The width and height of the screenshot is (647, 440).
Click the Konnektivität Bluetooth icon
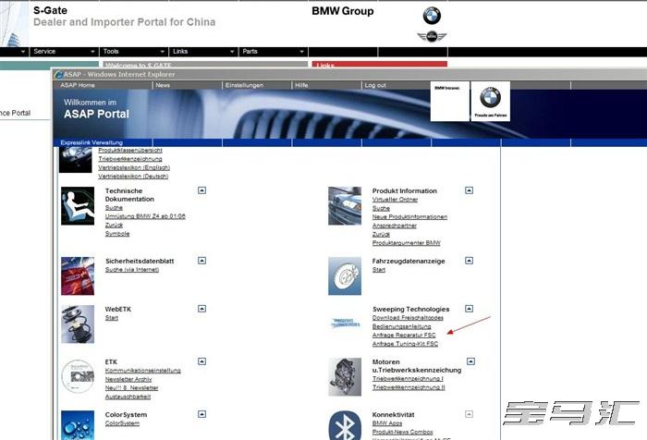click(x=345, y=425)
